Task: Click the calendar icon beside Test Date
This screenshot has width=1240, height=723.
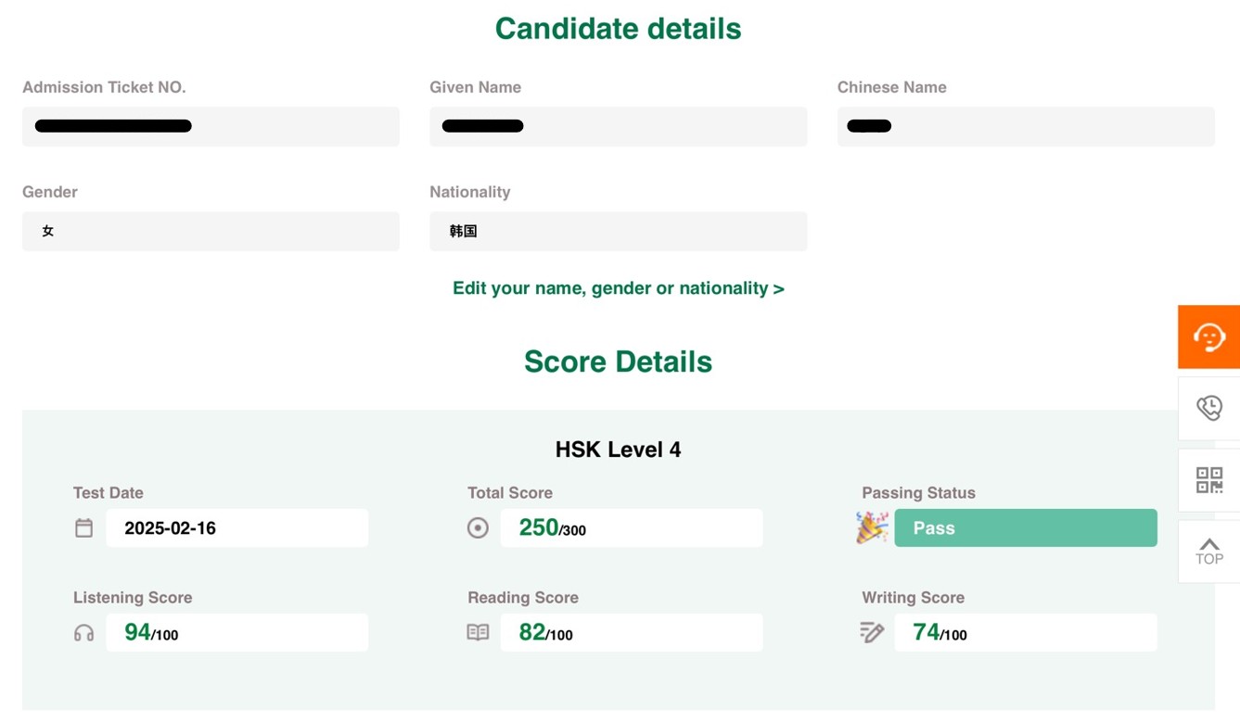Action: [x=83, y=528]
